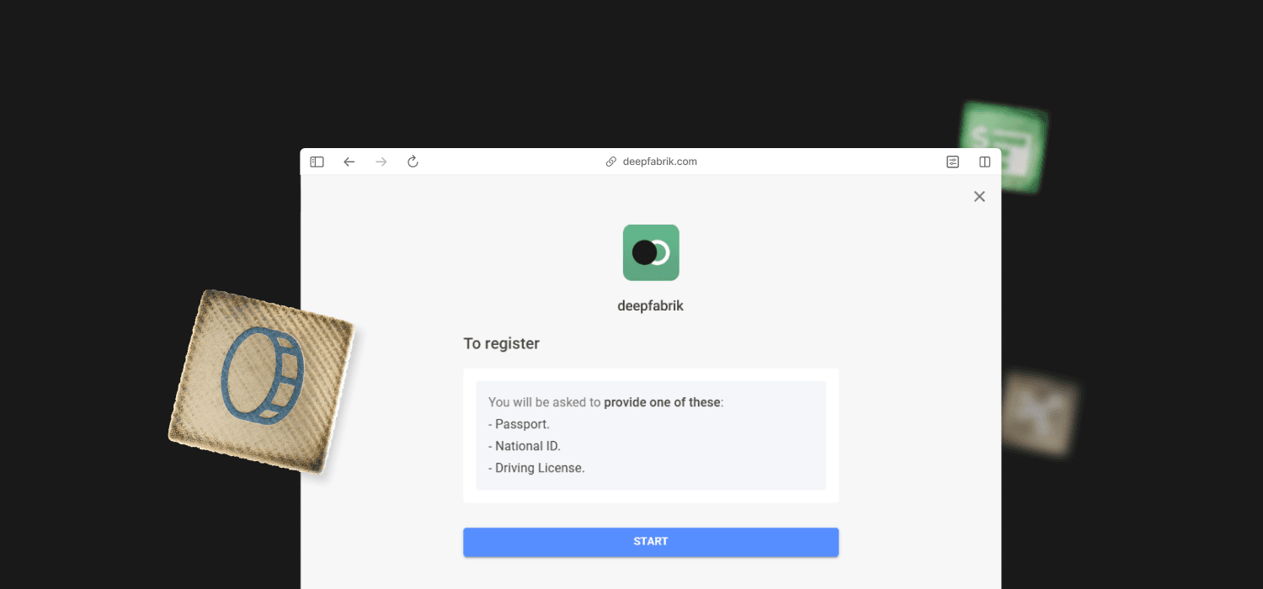Click the back navigation arrow

coord(349,162)
